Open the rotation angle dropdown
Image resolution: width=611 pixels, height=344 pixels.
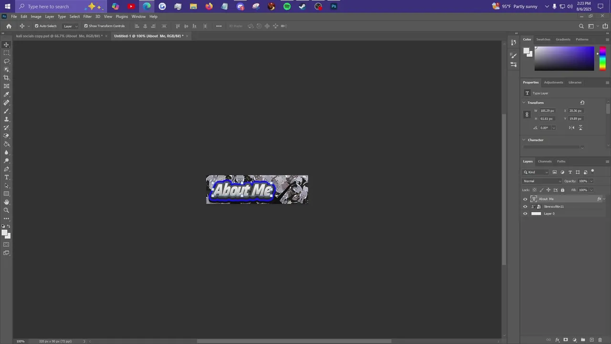coord(554,128)
